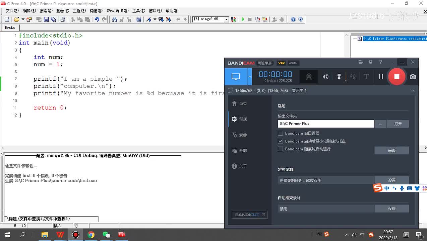The image size is (427, 241).
Task: Toggle Bandicam text overlay T icon
Action: (366, 77)
